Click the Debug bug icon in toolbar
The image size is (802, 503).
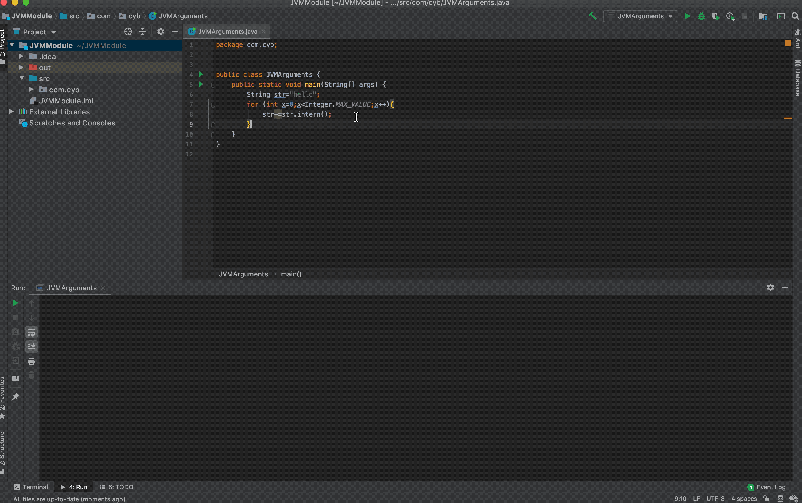coord(701,16)
